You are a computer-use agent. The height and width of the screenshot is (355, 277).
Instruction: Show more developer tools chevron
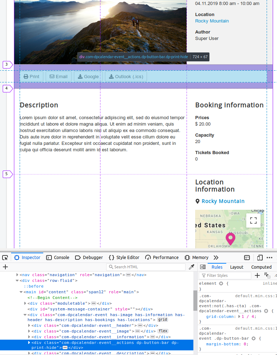point(216,258)
